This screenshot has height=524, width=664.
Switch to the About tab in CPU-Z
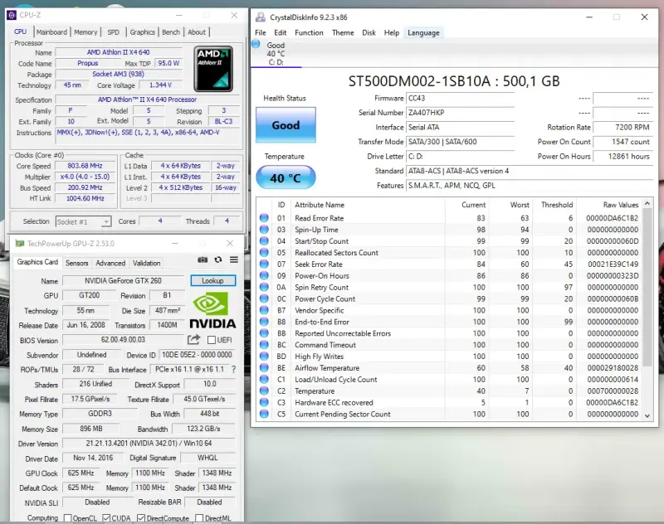pyautogui.click(x=197, y=32)
